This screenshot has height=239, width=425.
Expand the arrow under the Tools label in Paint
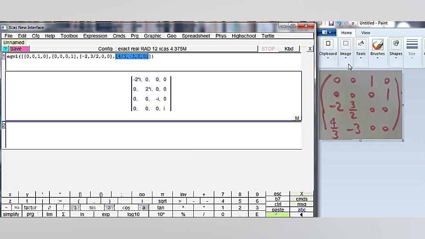pyautogui.click(x=361, y=58)
